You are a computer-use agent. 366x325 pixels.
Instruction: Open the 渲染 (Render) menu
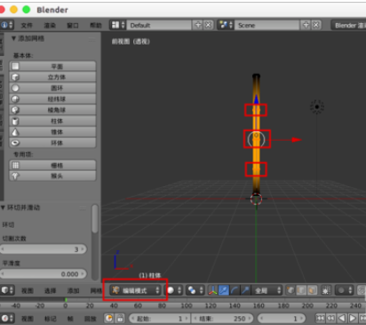click(x=50, y=26)
